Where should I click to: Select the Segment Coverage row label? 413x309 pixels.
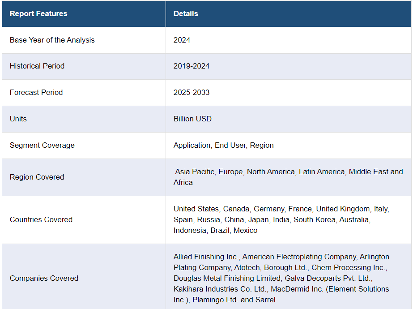(42, 145)
